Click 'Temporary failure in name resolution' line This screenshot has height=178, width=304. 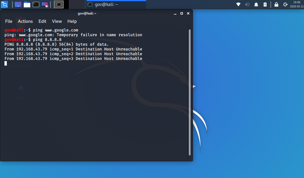pyautogui.click(x=73, y=35)
